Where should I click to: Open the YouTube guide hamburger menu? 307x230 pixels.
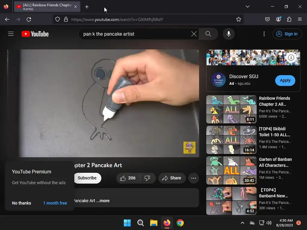pyautogui.click(x=11, y=34)
